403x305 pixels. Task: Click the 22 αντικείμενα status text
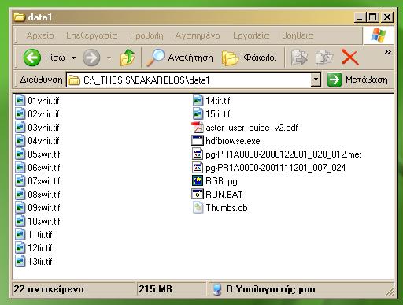point(49,289)
